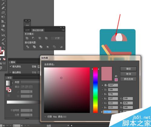Viewport: 151px width, 127px height.
Task: Select the Column Graph tool in the toolbar
Action: 3,35
